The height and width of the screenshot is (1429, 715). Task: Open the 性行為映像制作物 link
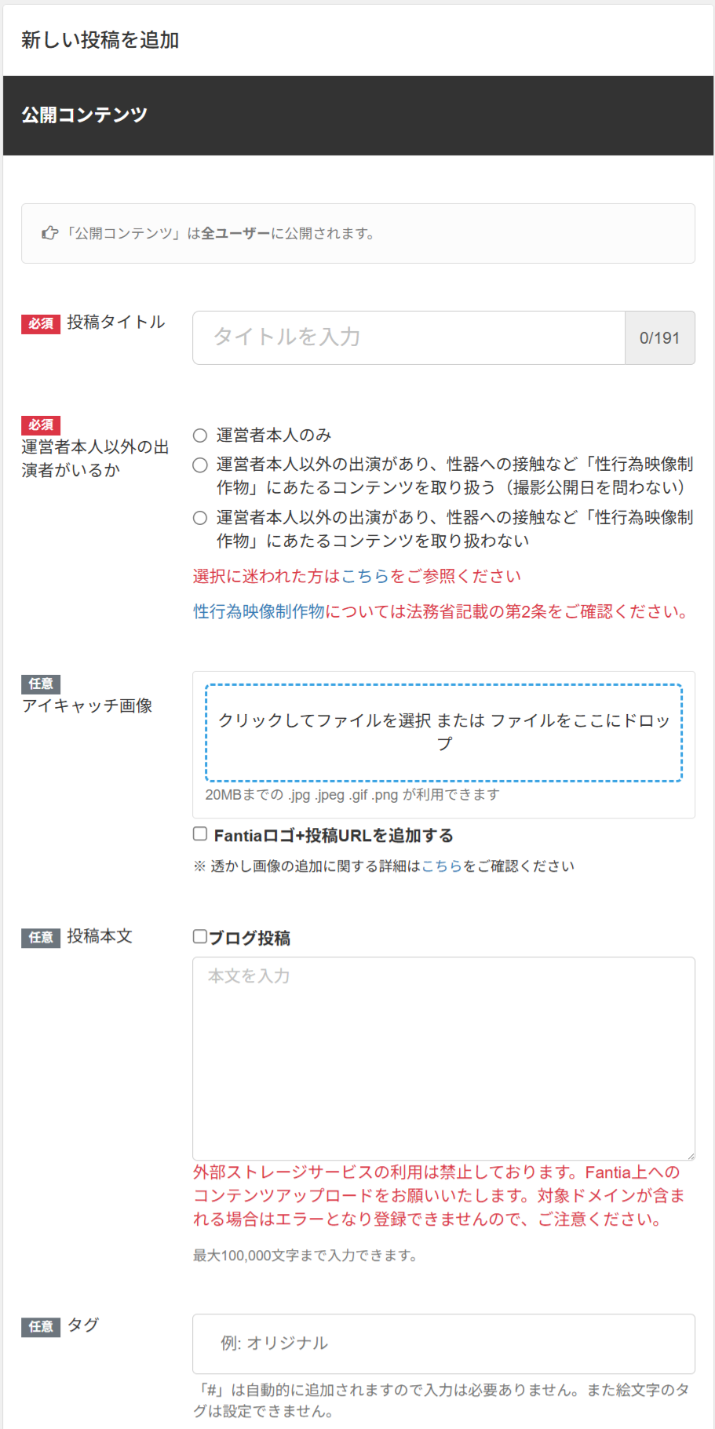[x=259, y=611]
